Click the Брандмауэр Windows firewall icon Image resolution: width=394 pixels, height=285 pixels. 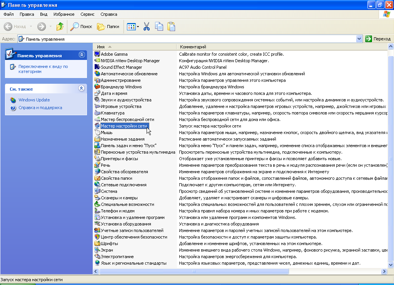pos(97,87)
